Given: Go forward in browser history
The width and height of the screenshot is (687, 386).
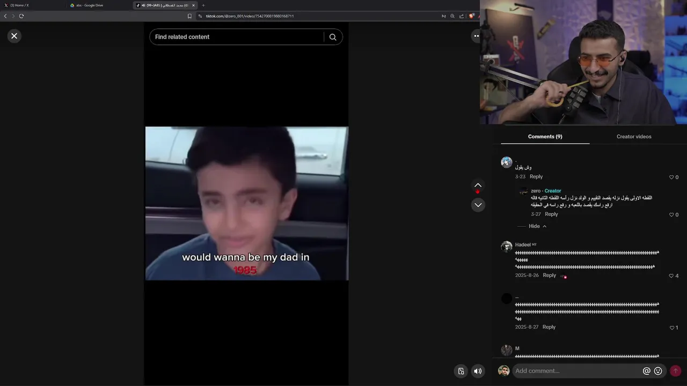Looking at the screenshot, I should pos(13,16).
